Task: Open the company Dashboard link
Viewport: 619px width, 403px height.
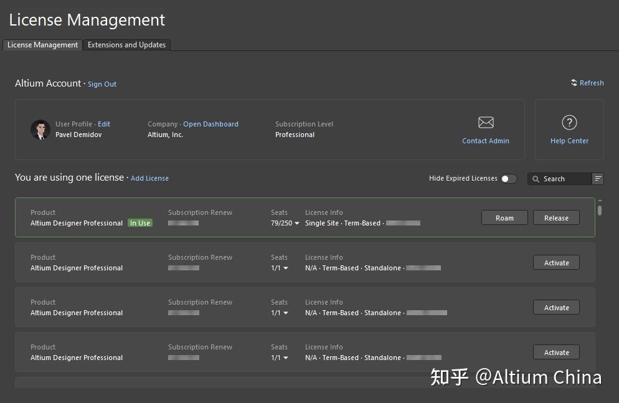Action: (210, 124)
